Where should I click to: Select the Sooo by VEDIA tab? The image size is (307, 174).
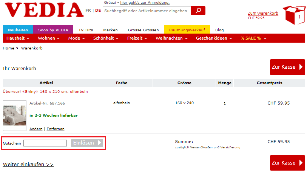[x=53, y=30]
